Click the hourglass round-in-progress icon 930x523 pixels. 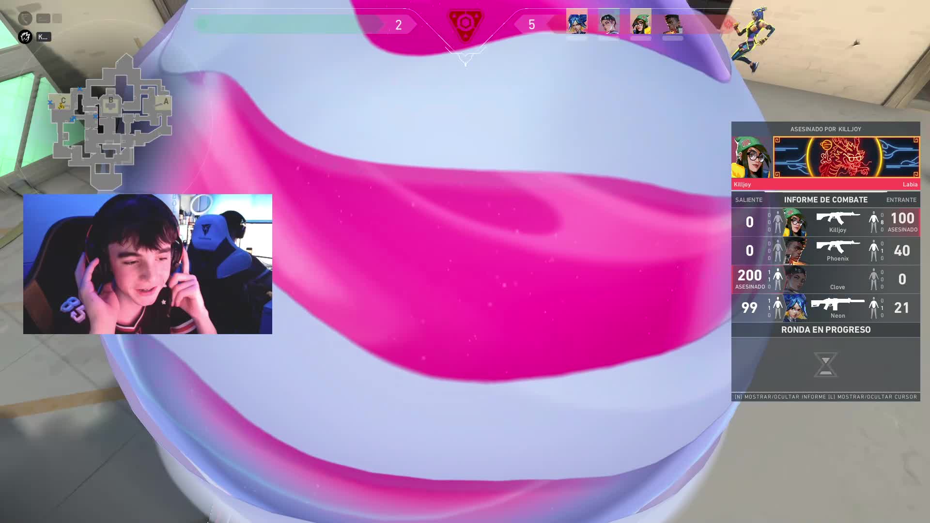(x=825, y=365)
